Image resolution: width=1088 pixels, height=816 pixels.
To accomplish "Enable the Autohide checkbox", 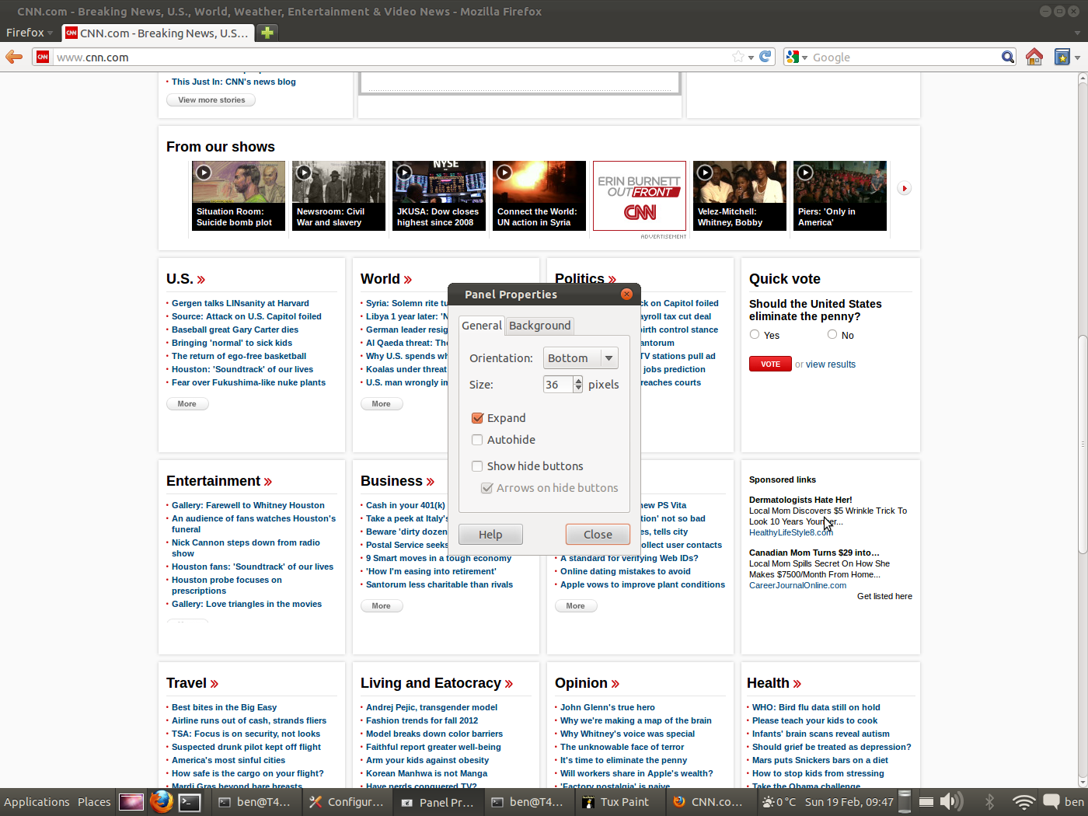I will tap(477, 440).
